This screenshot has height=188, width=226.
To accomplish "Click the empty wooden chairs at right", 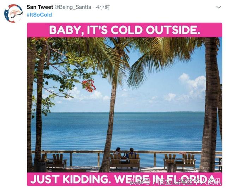I will (x=180, y=161).
